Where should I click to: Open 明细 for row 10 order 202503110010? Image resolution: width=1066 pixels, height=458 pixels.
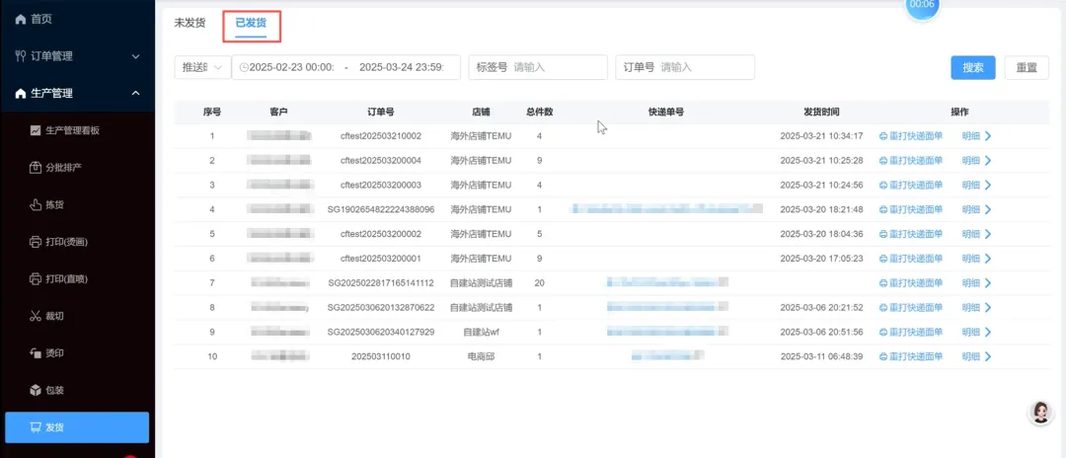point(976,356)
